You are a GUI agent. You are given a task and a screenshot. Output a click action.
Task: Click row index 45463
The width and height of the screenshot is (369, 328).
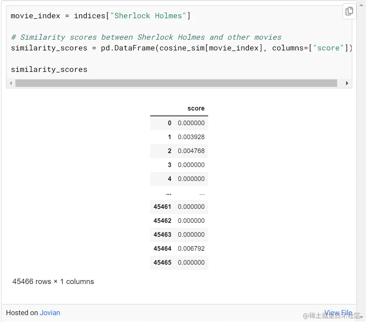pyautogui.click(x=162, y=235)
